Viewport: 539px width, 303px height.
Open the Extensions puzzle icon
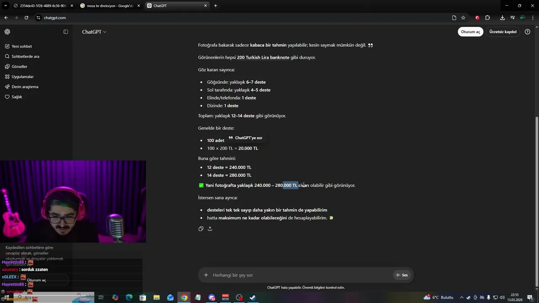[488, 18]
